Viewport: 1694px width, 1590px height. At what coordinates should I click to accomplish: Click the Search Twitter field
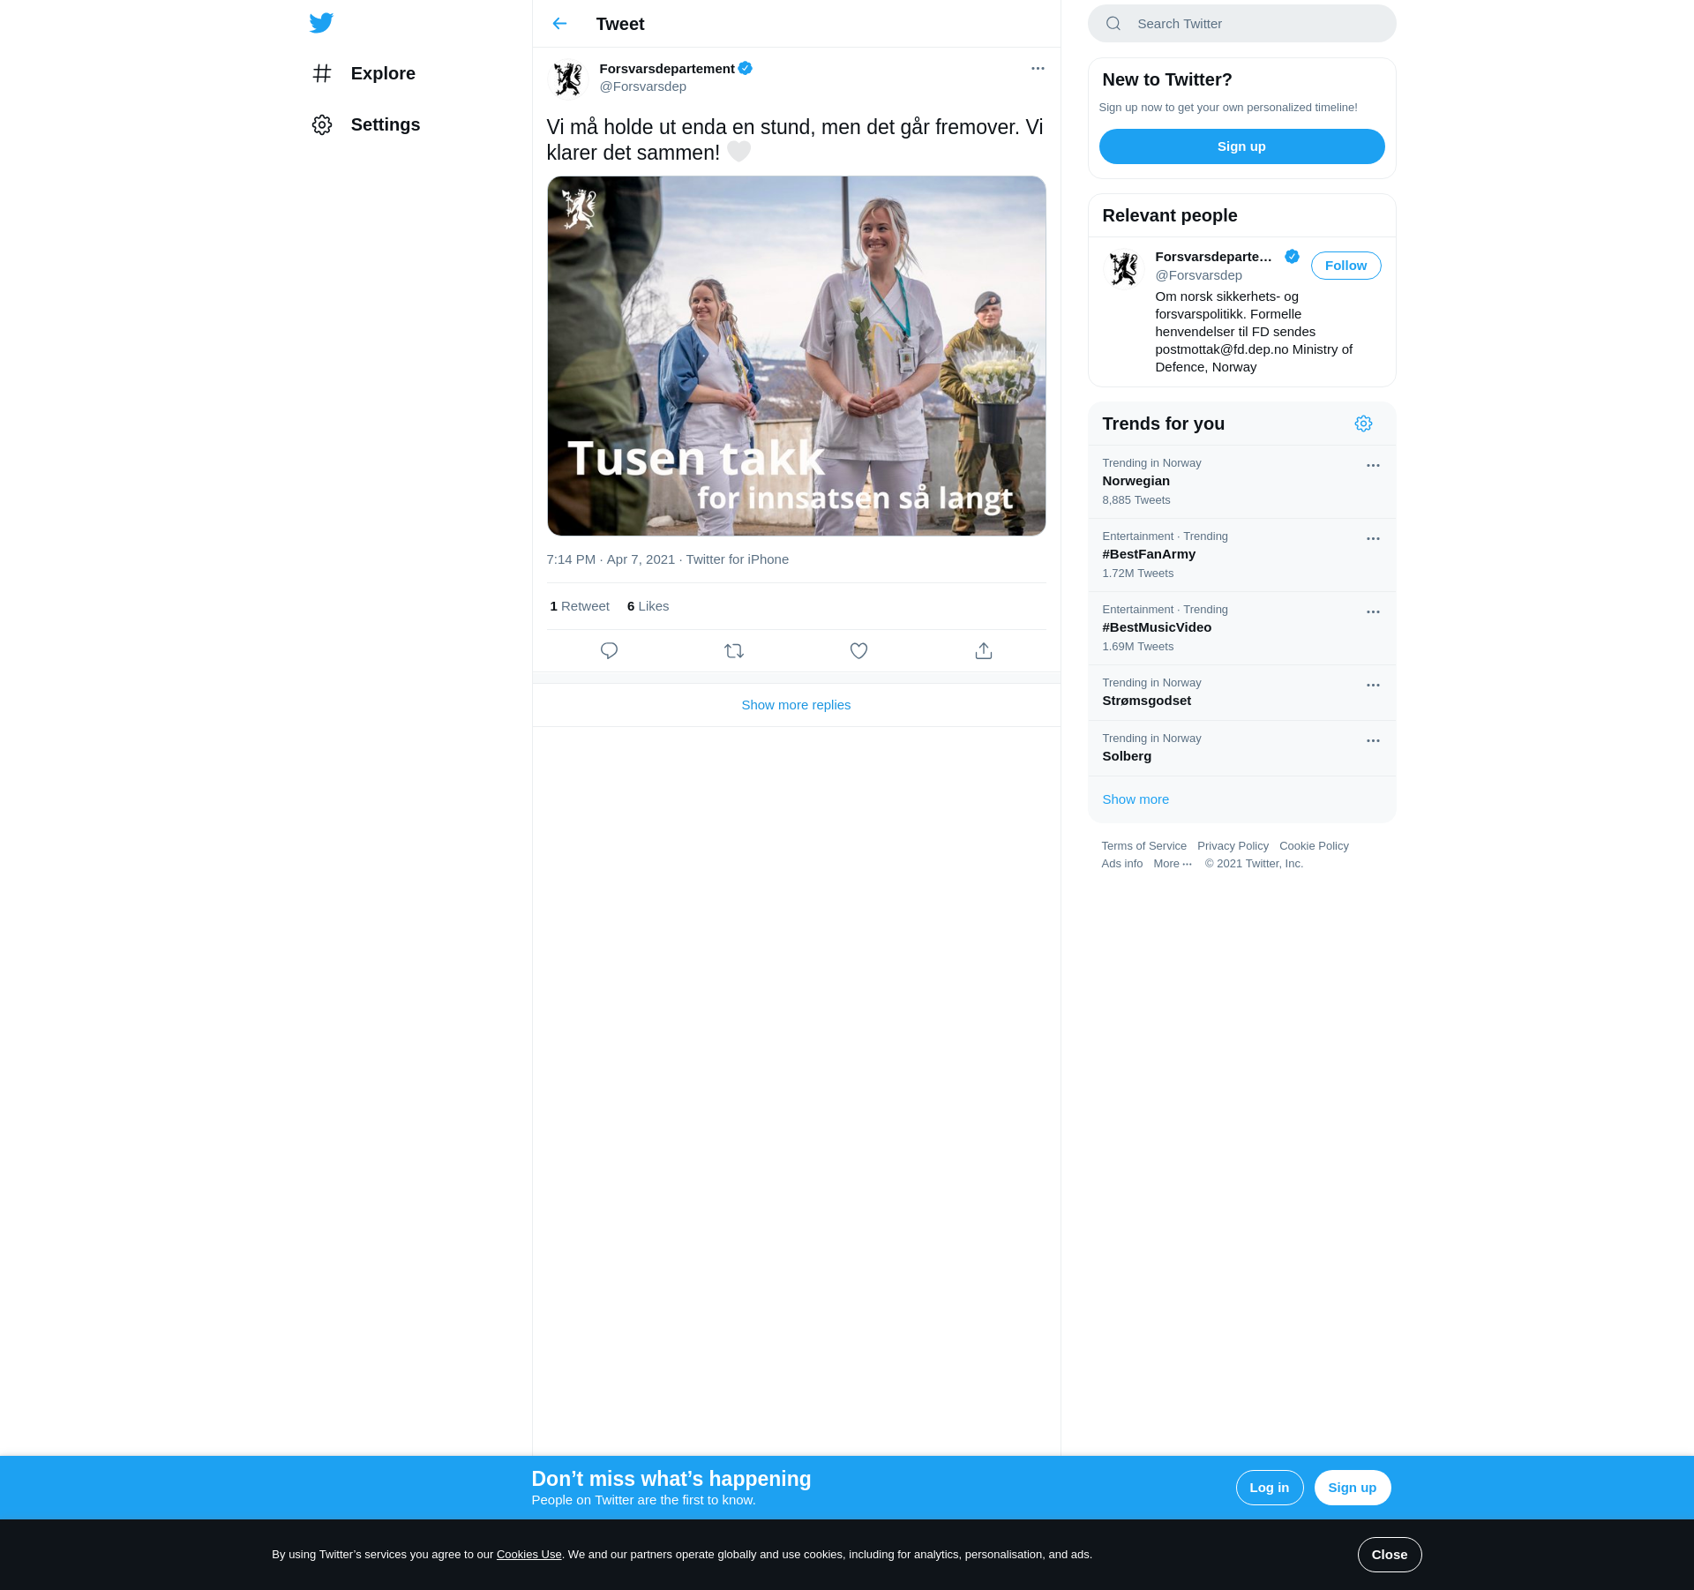click(x=1241, y=24)
